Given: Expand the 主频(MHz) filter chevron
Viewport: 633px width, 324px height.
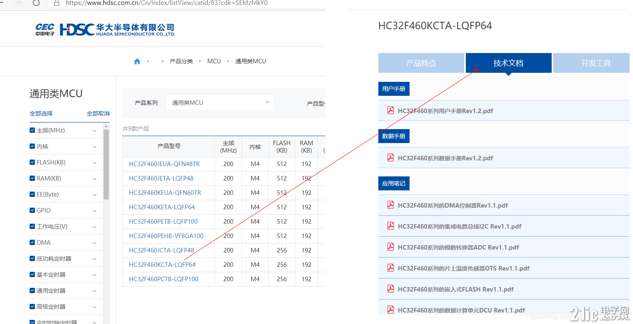Looking at the screenshot, I should point(94,131).
